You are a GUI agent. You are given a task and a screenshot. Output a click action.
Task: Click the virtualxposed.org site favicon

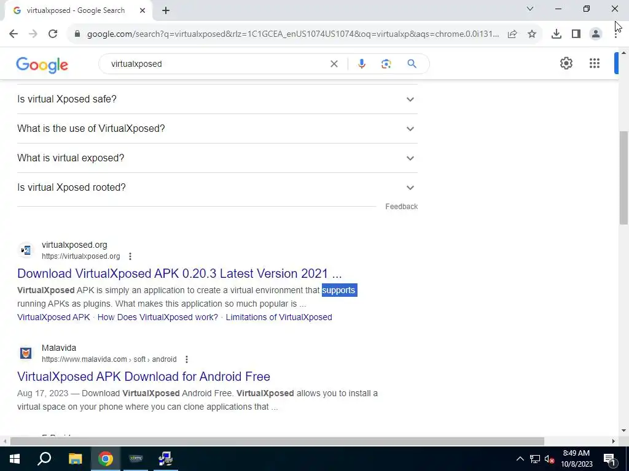[26, 250]
